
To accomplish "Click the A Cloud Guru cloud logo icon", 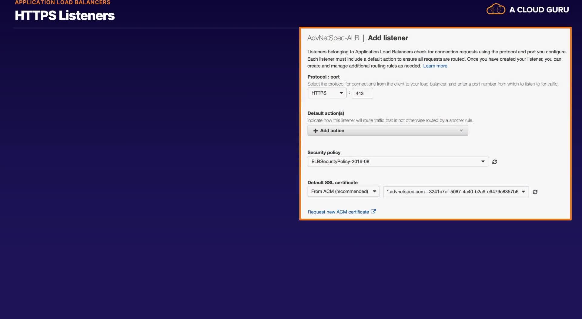I will pos(496,9).
